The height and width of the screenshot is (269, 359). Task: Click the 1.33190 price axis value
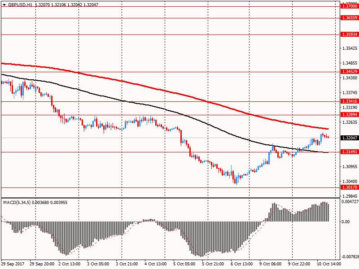click(350, 107)
